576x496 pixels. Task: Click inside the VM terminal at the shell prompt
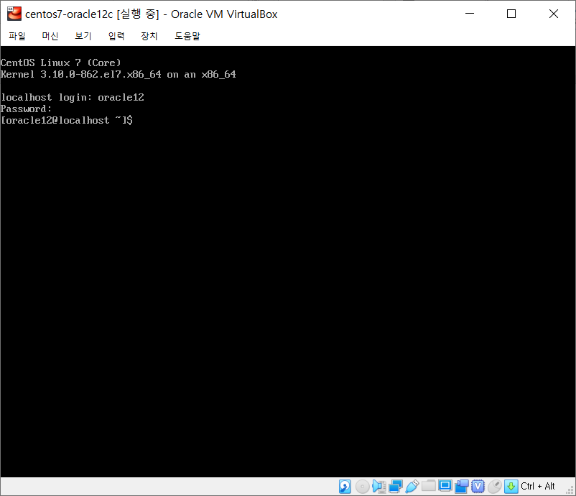(67, 120)
